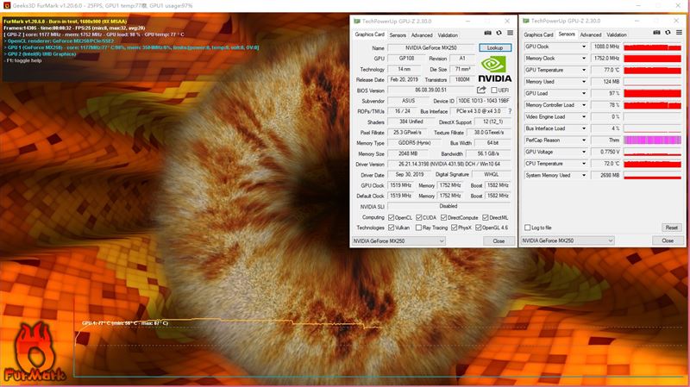
Task: Open GPU selector combo in Graphics Card window
Action: coord(398,241)
